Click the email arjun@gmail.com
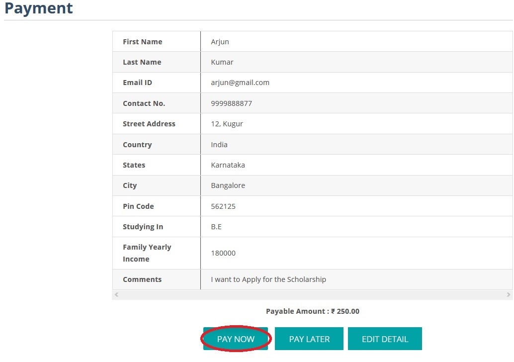514x362 pixels. tap(240, 83)
